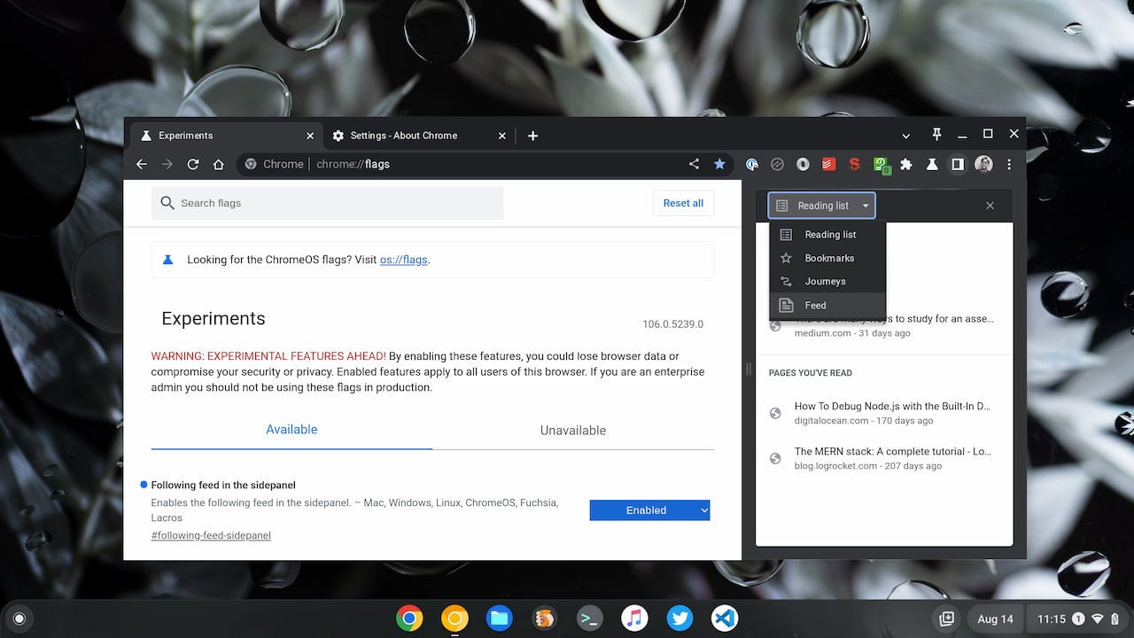Follow the os://flags link
The image size is (1134, 638).
[403, 260]
